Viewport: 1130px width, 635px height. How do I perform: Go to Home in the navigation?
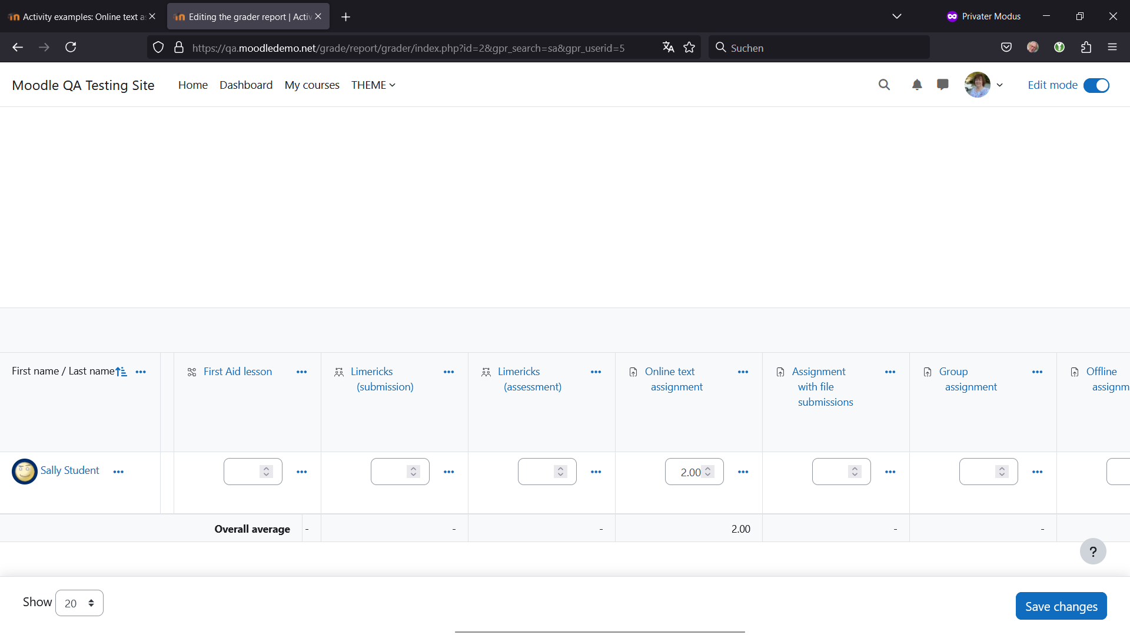coord(193,85)
